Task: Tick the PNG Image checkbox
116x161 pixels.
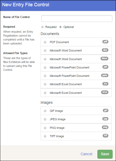Action: (45, 128)
